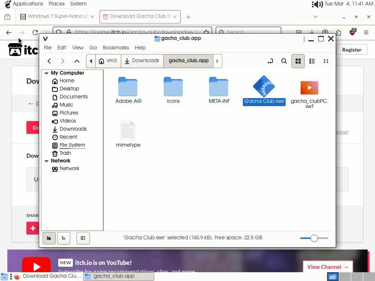This screenshot has width=375, height=281.
Task: Switch to compact view
Action: [326, 61]
